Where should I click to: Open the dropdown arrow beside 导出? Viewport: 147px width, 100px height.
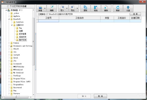click(77, 8)
